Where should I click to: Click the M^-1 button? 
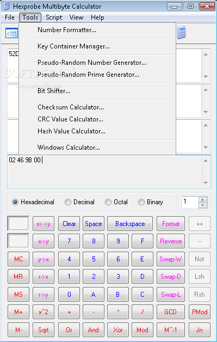tap(171, 330)
